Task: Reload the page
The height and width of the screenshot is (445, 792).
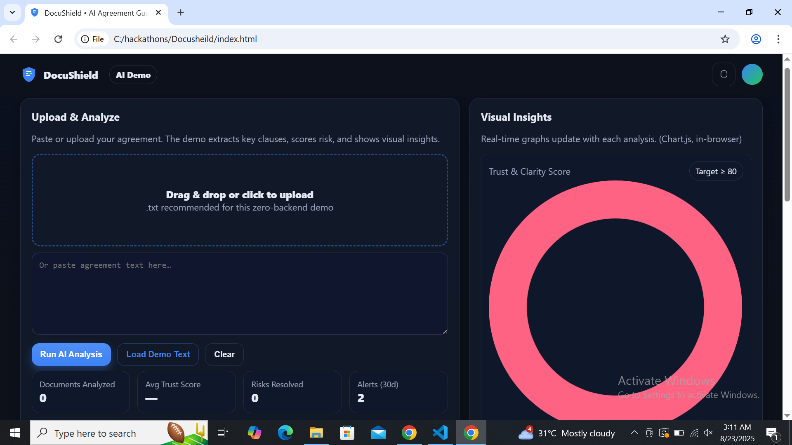Action: [x=58, y=39]
